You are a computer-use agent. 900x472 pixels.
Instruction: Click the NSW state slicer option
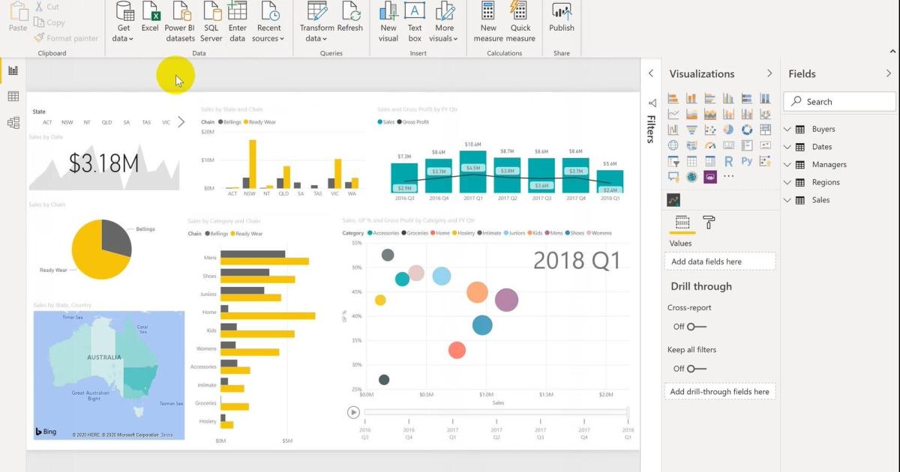tap(67, 122)
